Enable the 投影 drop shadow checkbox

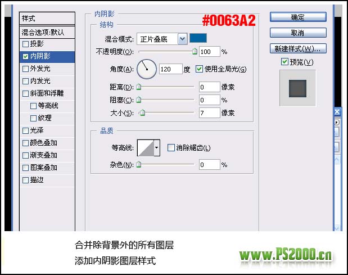pyautogui.click(x=25, y=44)
